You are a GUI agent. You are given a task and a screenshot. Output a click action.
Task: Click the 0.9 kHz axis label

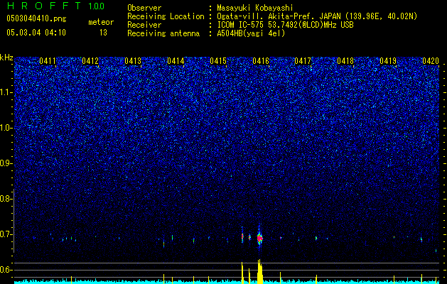[x=6, y=163]
